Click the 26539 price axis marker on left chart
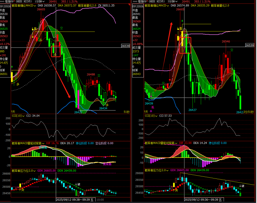 click(125, 46)
